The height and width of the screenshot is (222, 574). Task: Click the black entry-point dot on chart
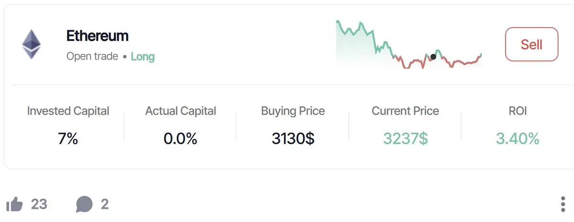(x=433, y=56)
